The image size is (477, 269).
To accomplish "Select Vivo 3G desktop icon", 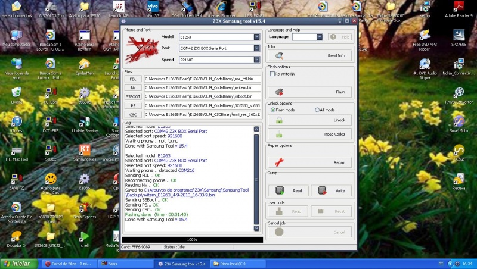I will tap(153, 9).
